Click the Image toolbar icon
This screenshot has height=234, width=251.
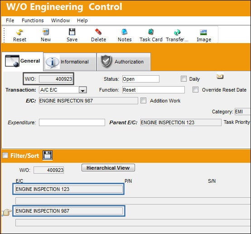point(203,32)
